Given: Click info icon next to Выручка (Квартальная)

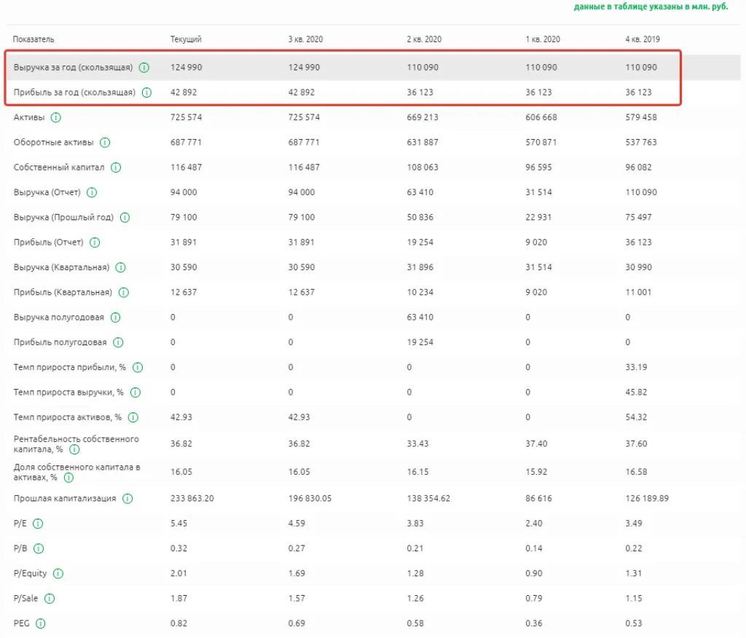Looking at the screenshot, I should [121, 267].
